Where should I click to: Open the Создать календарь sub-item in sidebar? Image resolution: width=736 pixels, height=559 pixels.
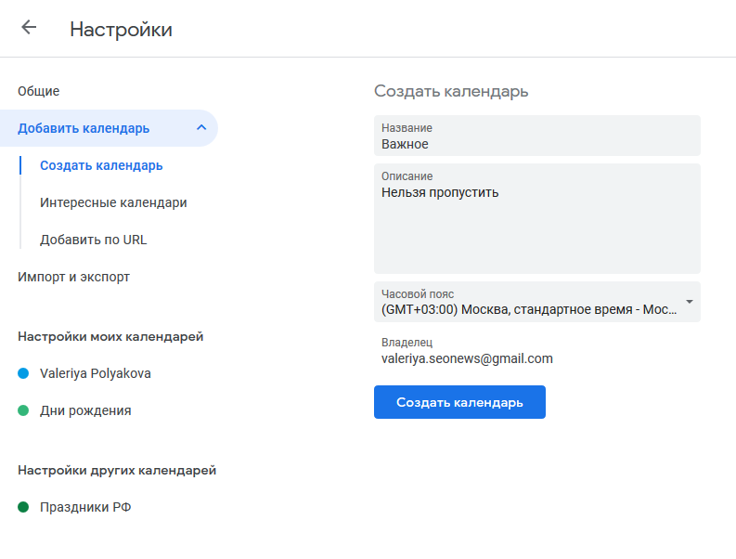101,166
